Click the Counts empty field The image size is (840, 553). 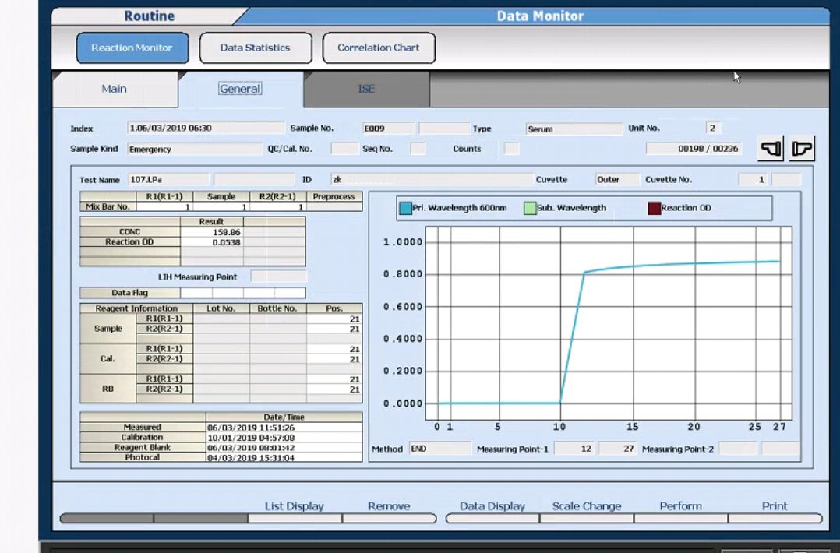pos(512,149)
